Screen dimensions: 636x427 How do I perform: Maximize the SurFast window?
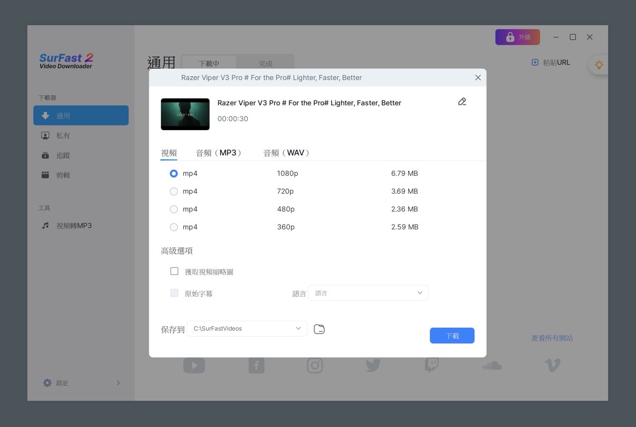click(x=573, y=37)
